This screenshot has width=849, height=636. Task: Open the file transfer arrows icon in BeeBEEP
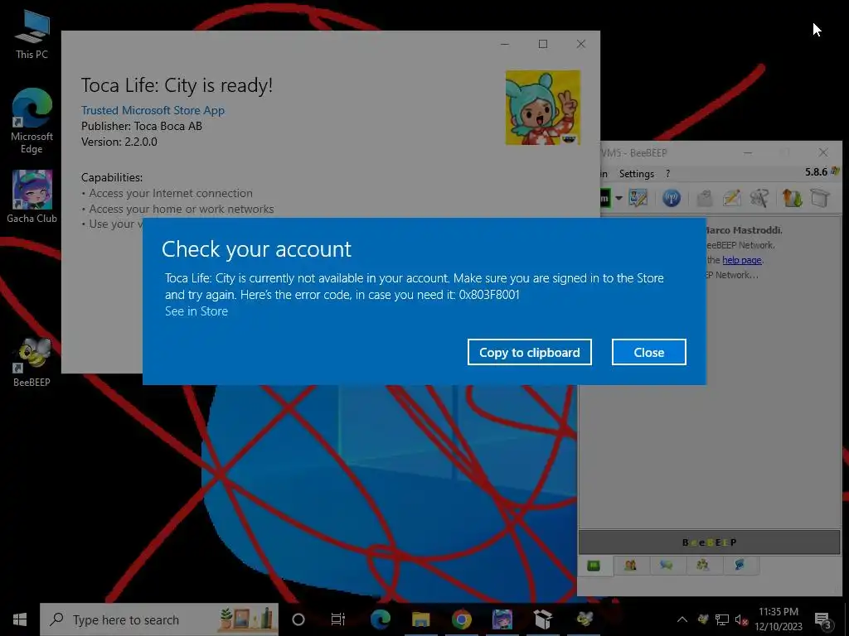tap(792, 198)
